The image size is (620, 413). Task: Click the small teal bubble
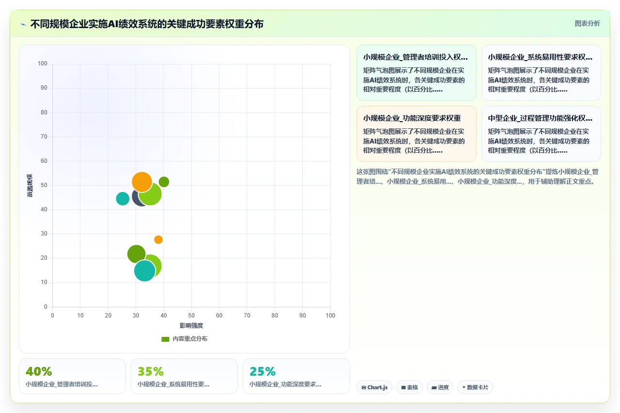[123, 199]
